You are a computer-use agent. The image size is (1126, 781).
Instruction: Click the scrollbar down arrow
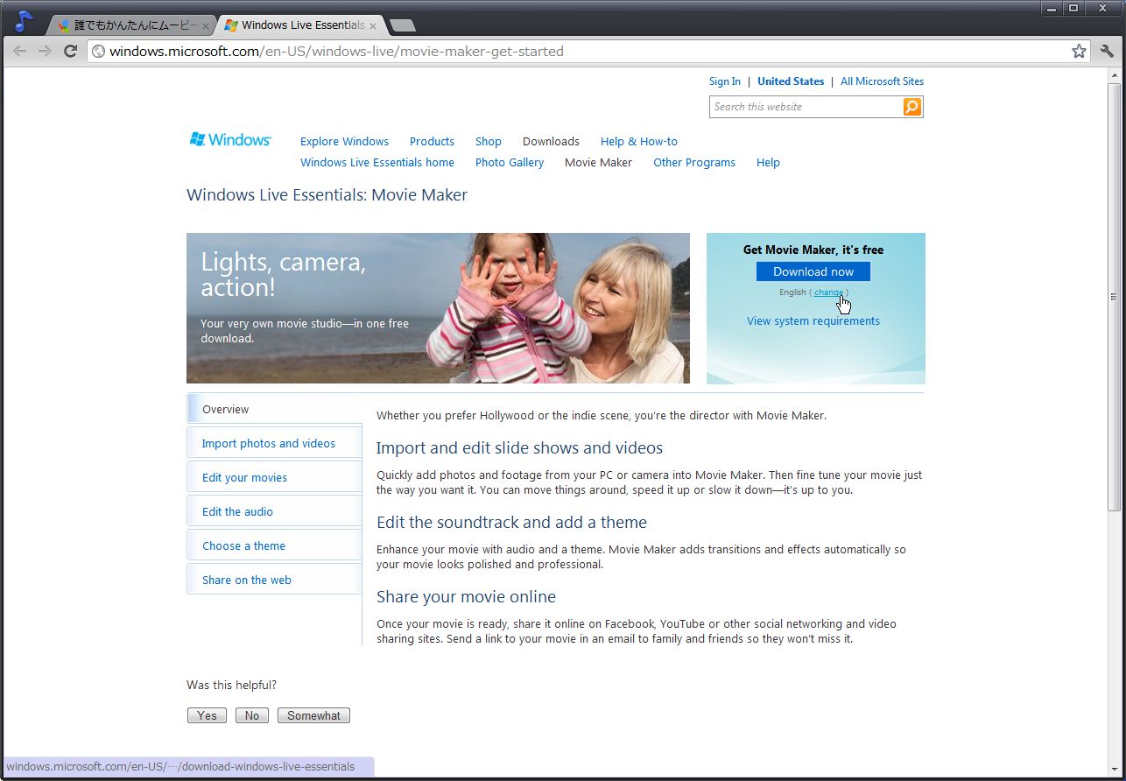click(1114, 769)
